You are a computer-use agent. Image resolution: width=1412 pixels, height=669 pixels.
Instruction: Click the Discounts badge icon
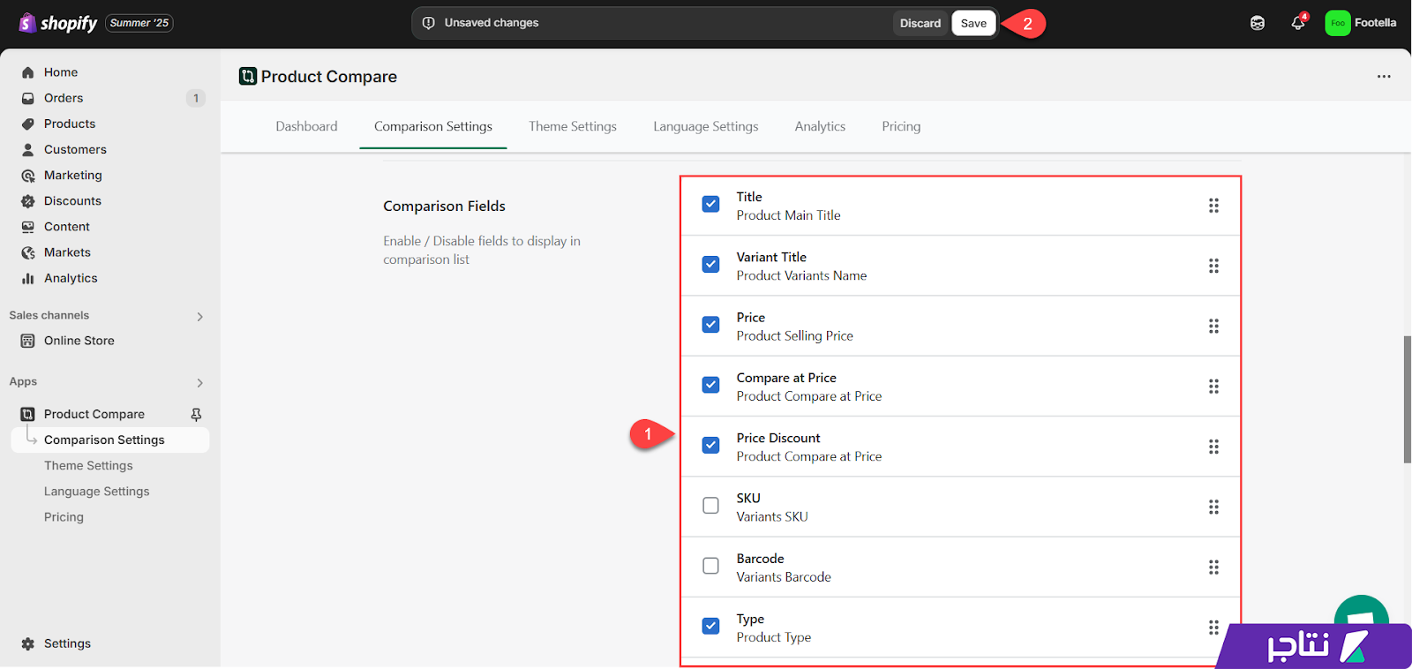click(x=28, y=201)
